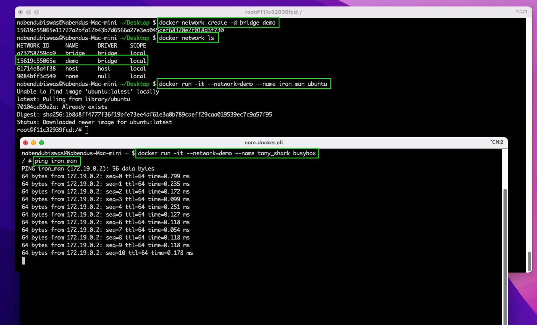The image size is (537, 325).
Task: Click the ping reply line seq=10
Action: coord(107,253)
